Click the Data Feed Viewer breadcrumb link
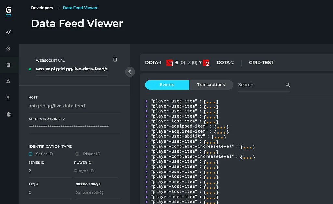Screen dimensions: 333x204 click(80, 8)
